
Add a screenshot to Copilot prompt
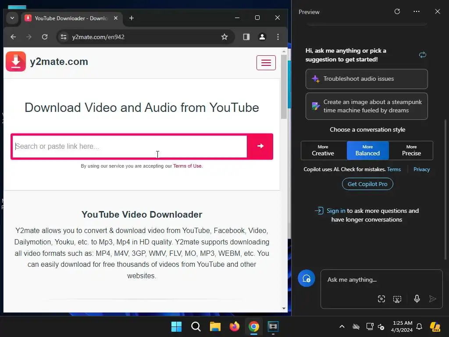point(397,299)
